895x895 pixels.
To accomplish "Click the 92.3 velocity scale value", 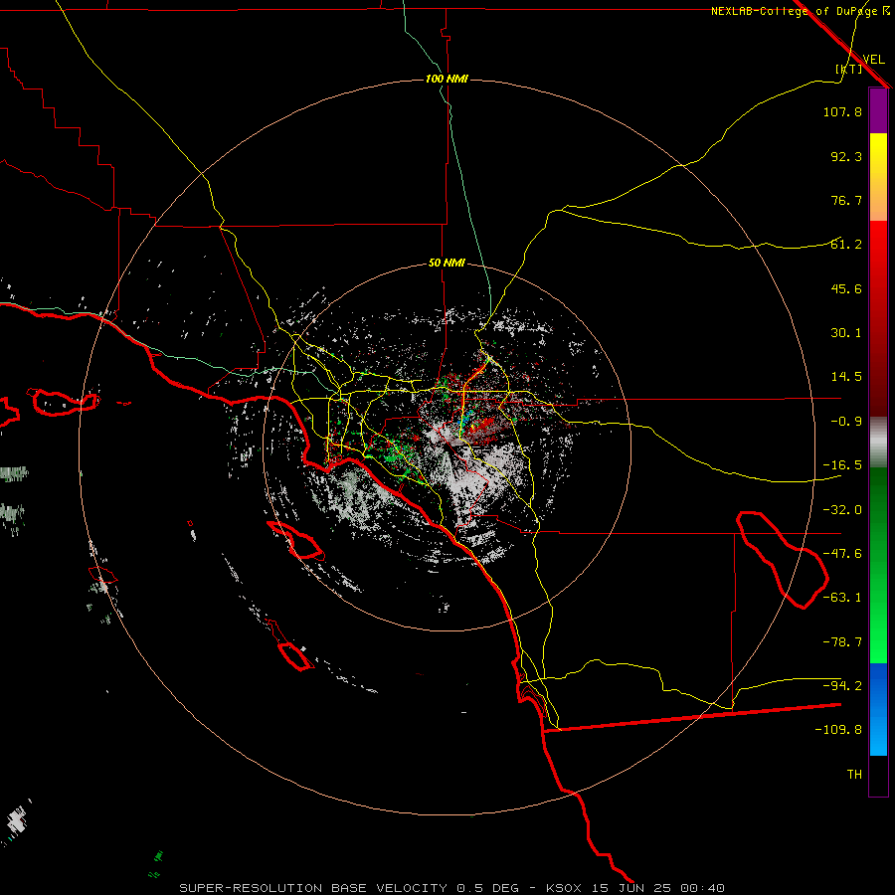I will 846,156.
